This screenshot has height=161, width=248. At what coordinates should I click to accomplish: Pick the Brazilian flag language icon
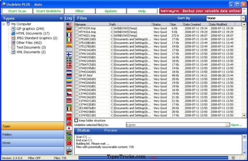(x=69, y=138)
